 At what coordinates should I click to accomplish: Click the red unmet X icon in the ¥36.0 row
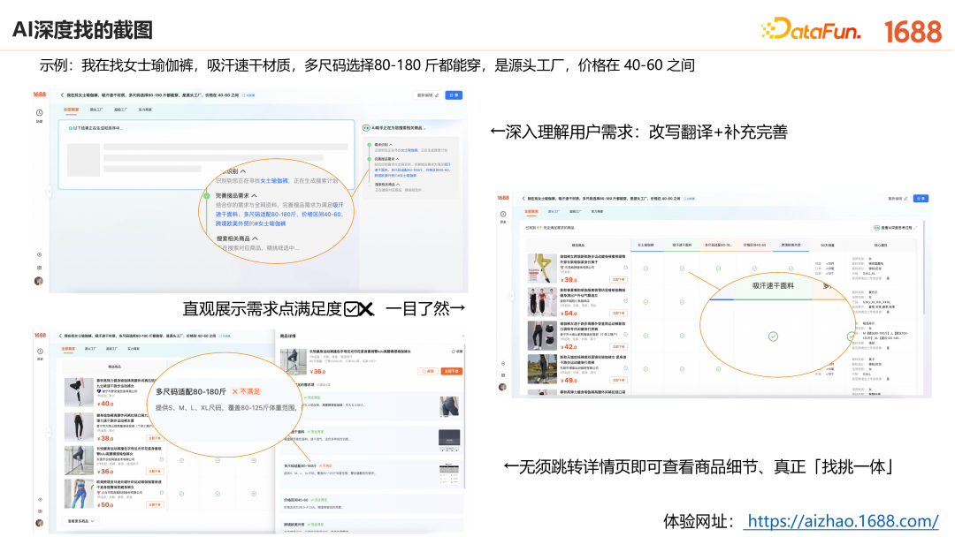(x=254, y=460)
